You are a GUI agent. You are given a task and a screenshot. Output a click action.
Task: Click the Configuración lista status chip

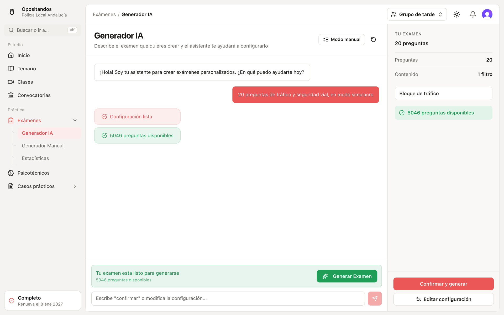pos(137,117)
